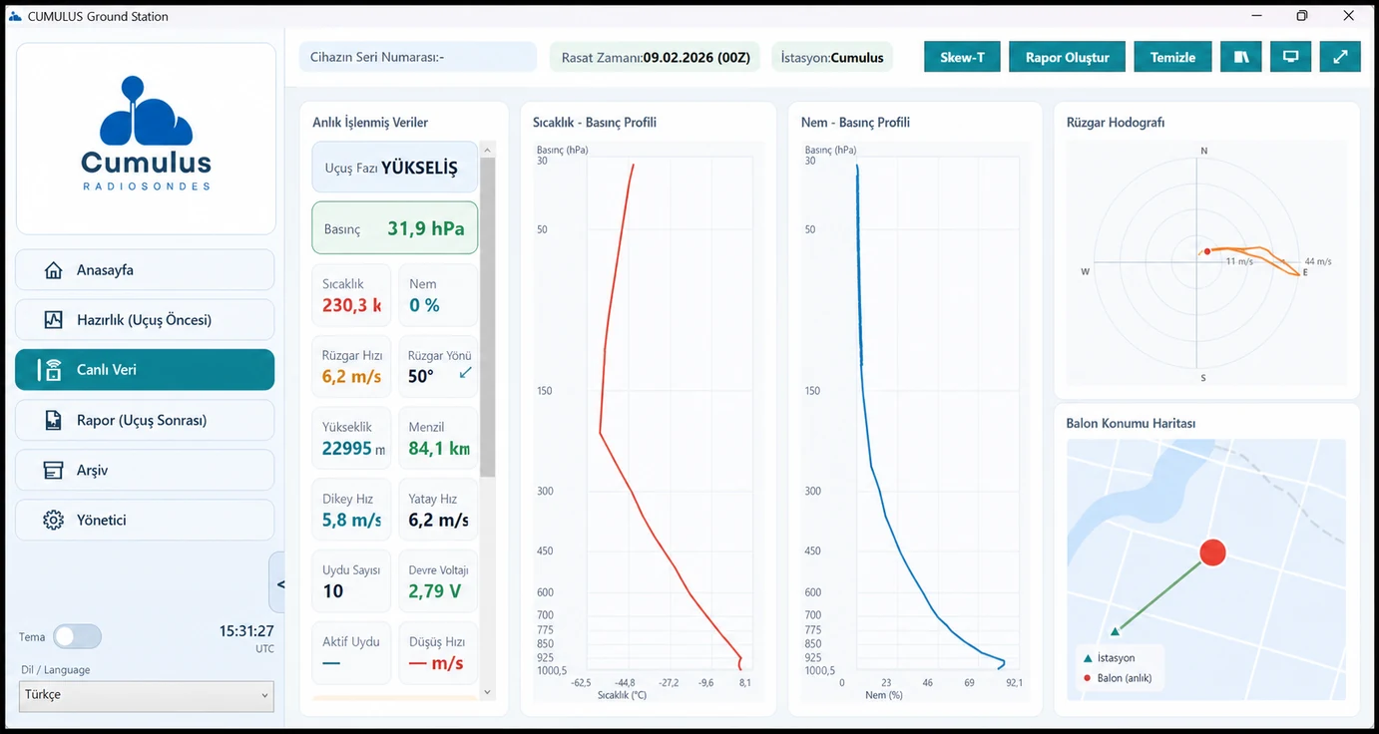Click the data panel scrollbar thumb

point(488,317)
